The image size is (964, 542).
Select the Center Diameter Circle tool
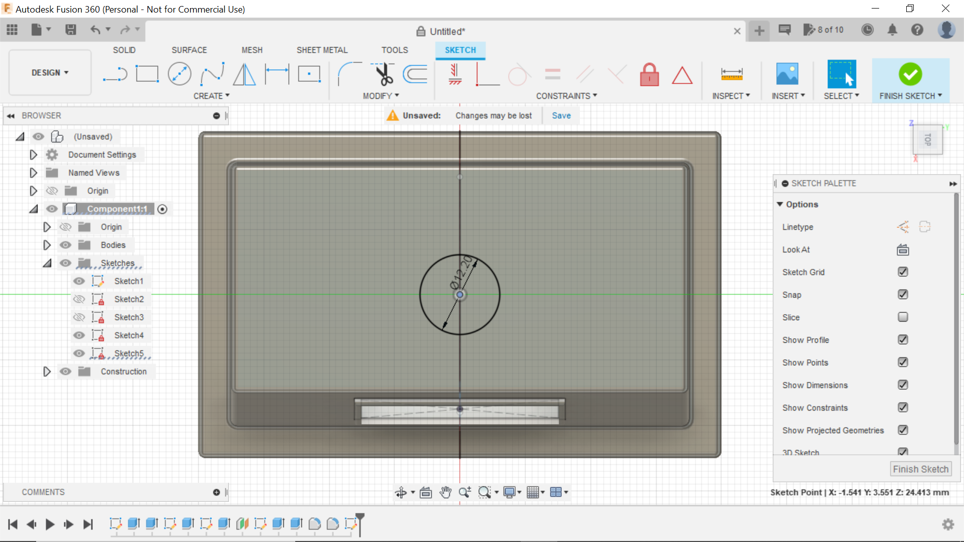pyautogui.click(x=179, y=74)
